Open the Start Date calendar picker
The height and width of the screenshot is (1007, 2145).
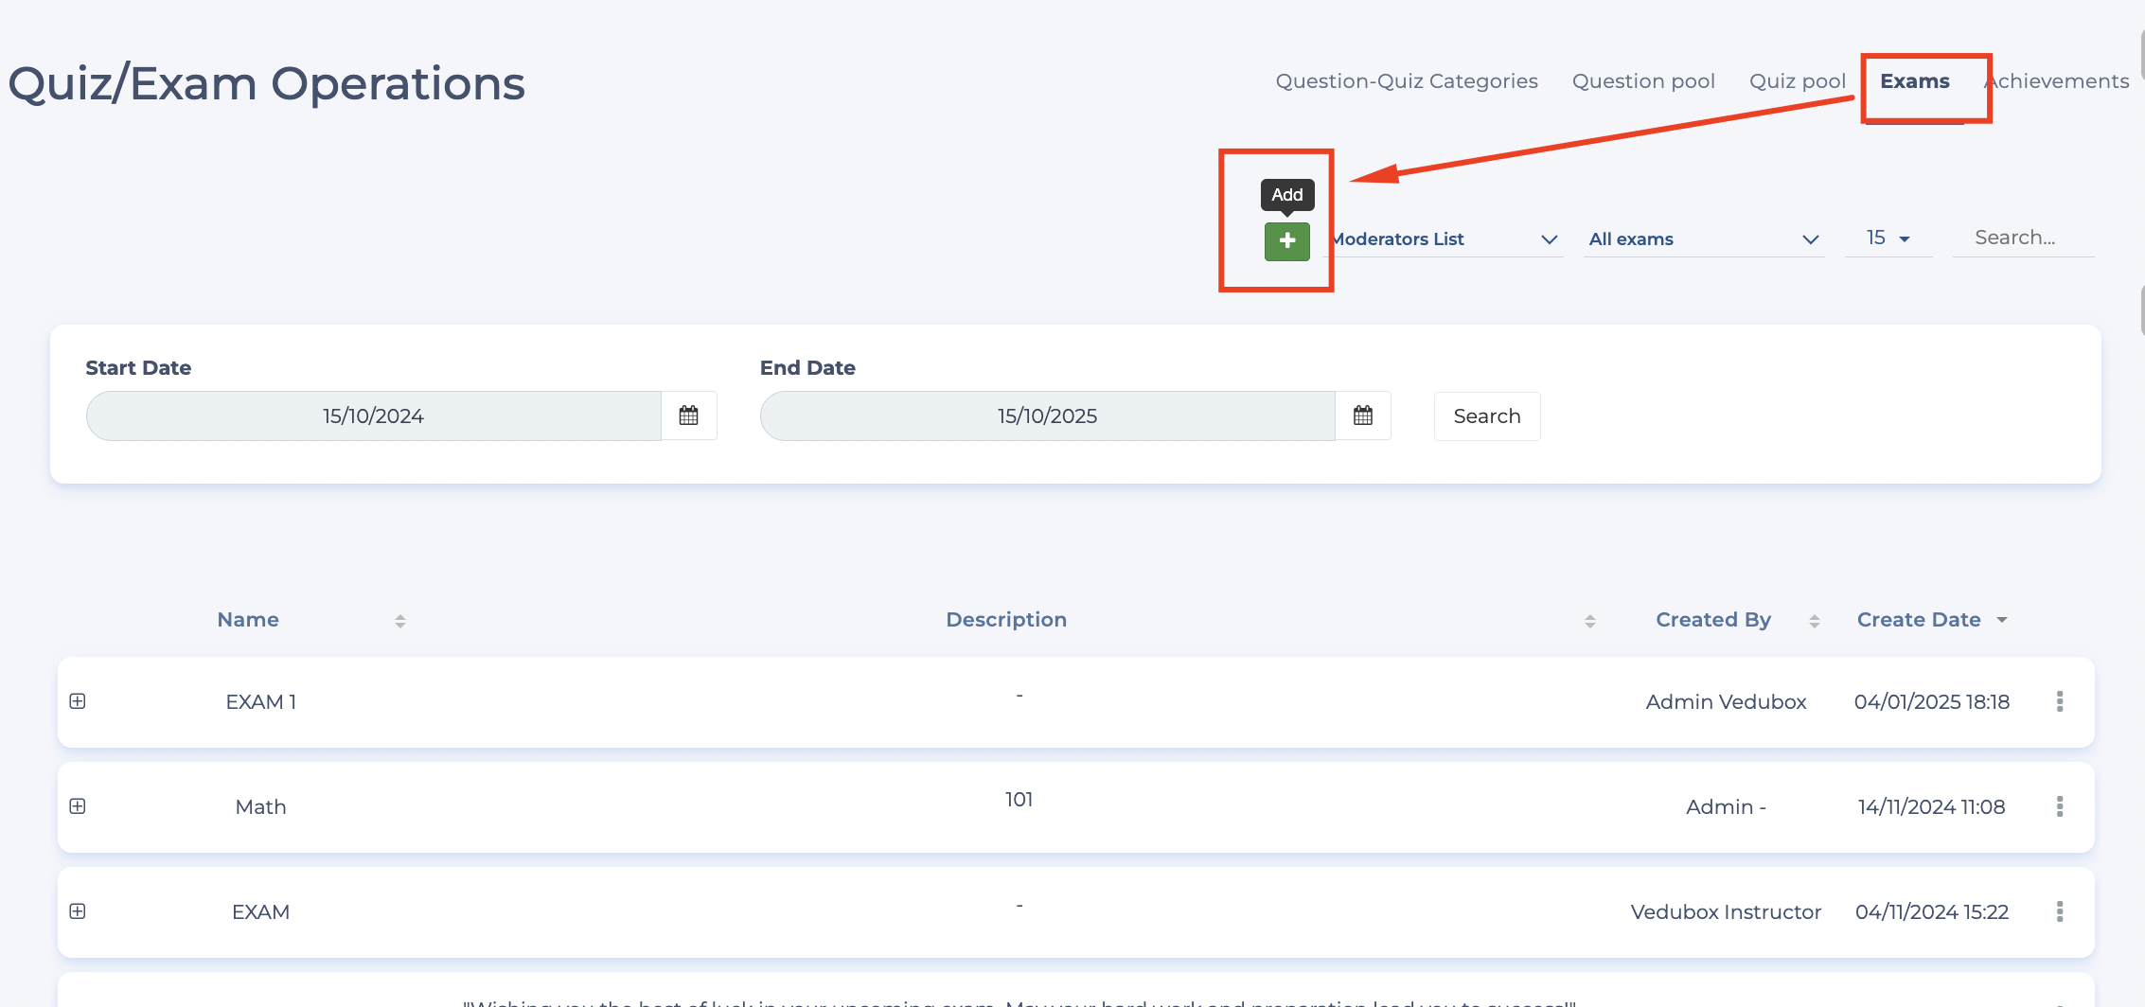point(688,415)
